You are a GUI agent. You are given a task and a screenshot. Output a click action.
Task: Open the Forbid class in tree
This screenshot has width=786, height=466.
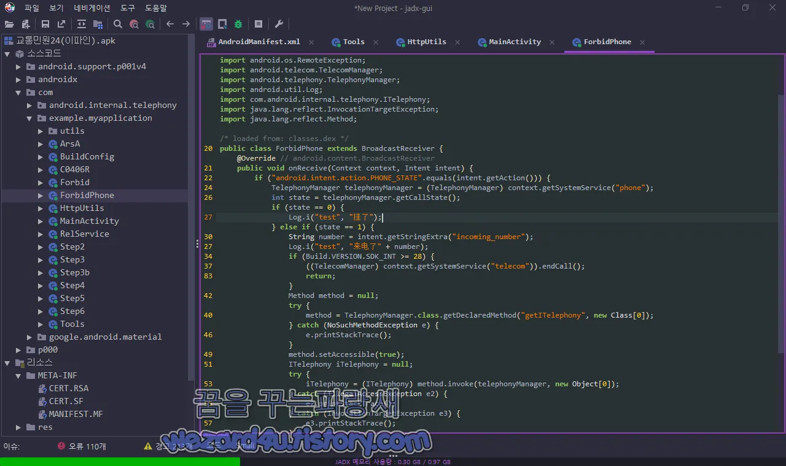(x=74, y=182)
